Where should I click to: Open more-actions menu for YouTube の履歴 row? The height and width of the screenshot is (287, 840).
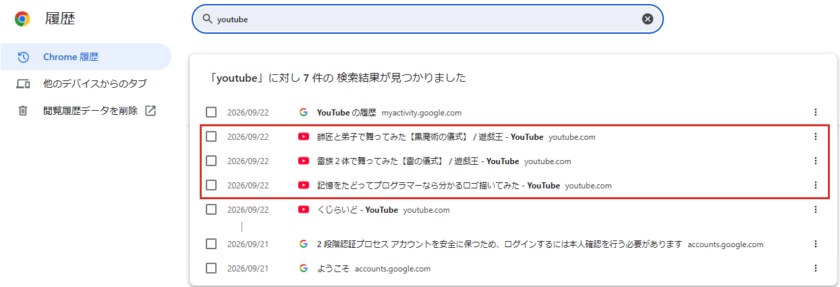click(815, 112)
